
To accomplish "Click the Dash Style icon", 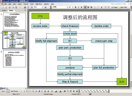I will coord(68,91).
